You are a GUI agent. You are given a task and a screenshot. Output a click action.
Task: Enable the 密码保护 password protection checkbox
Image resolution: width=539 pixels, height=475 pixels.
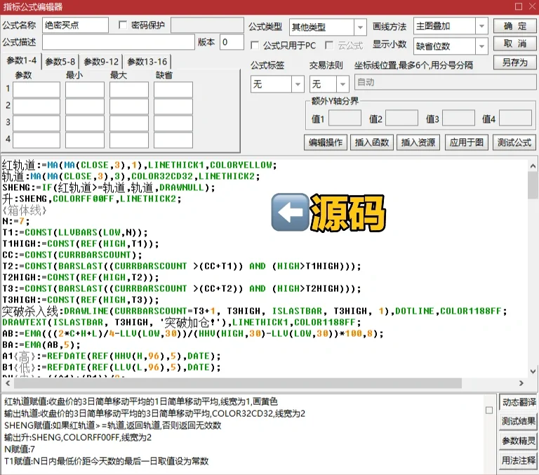[122, 25]
